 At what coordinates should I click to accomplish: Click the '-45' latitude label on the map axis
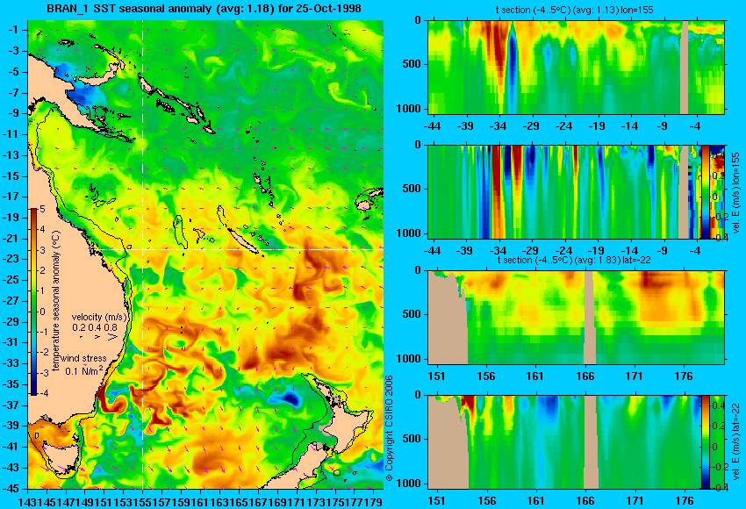click(x=11, y=488)
